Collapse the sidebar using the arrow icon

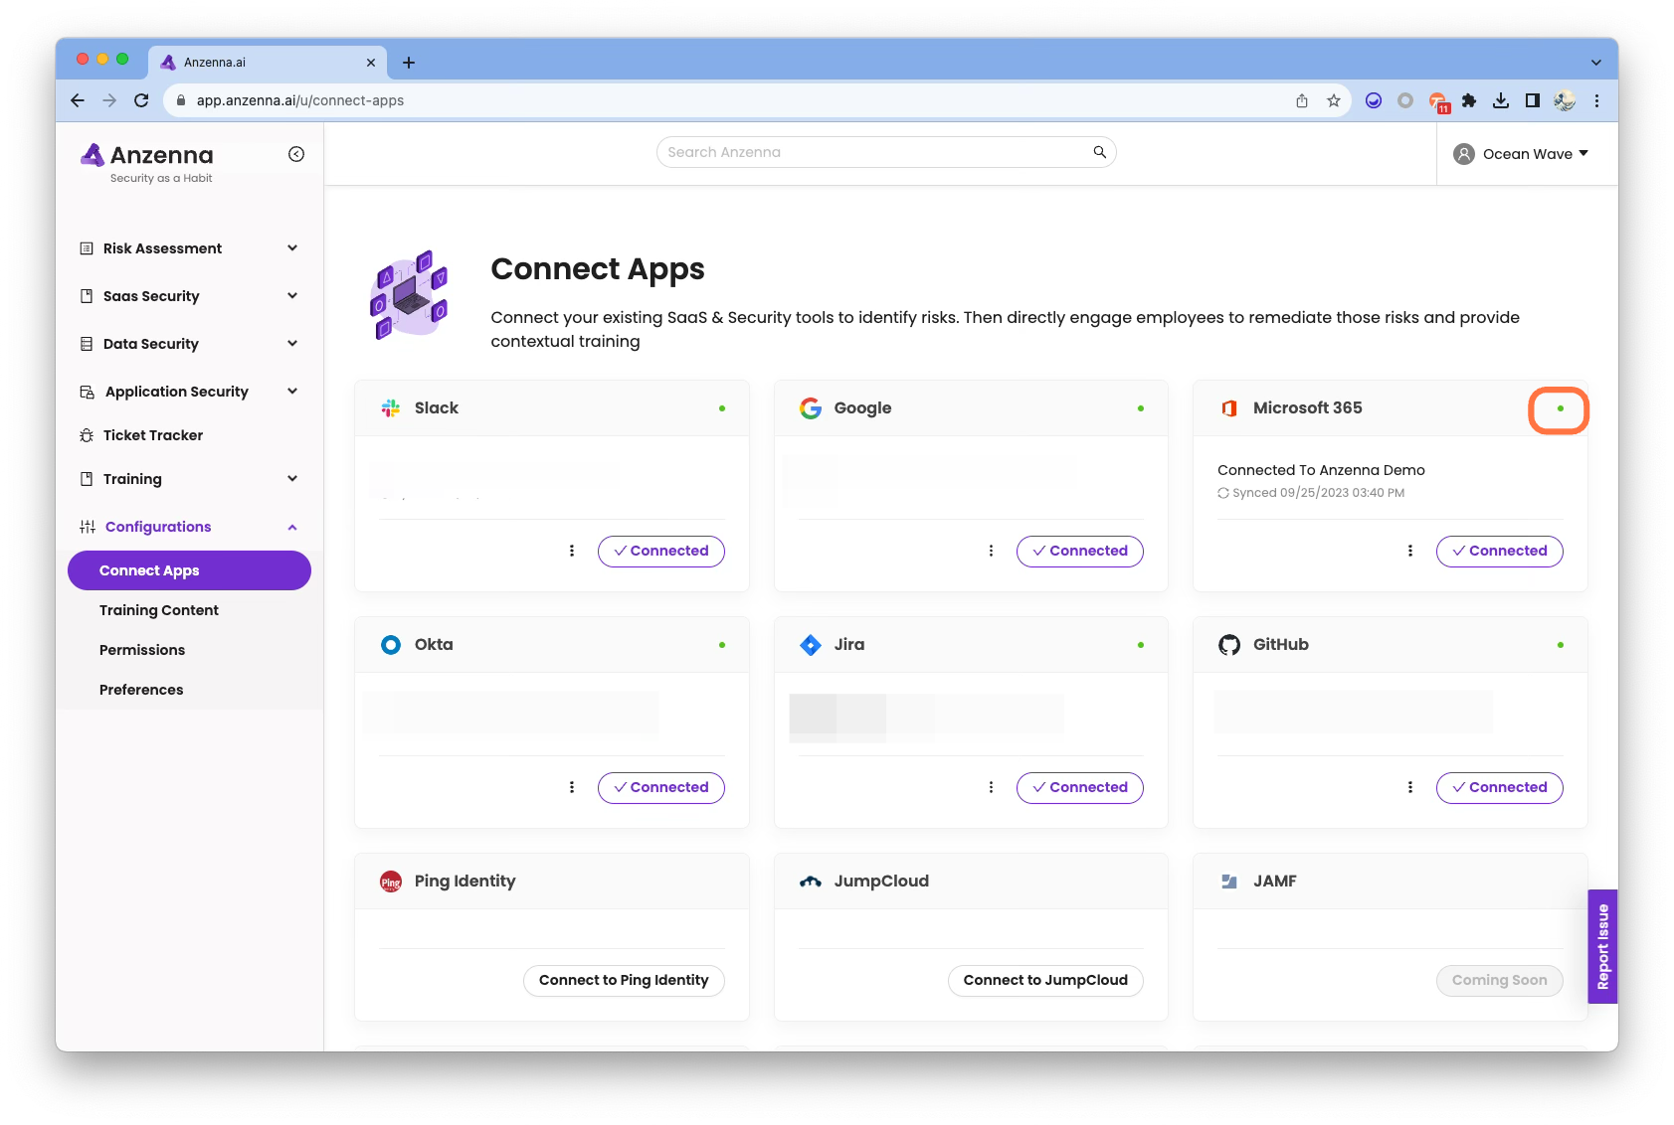[296, 154]
